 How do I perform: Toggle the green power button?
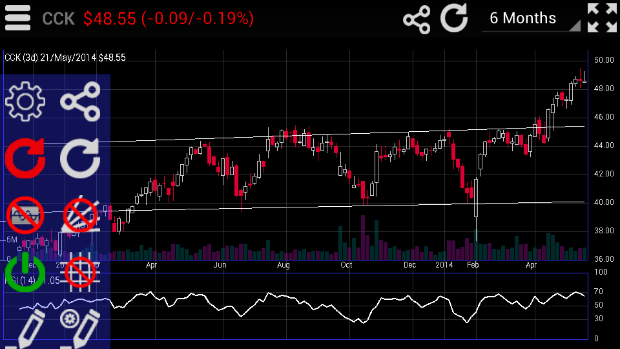(x=25, y=272)
